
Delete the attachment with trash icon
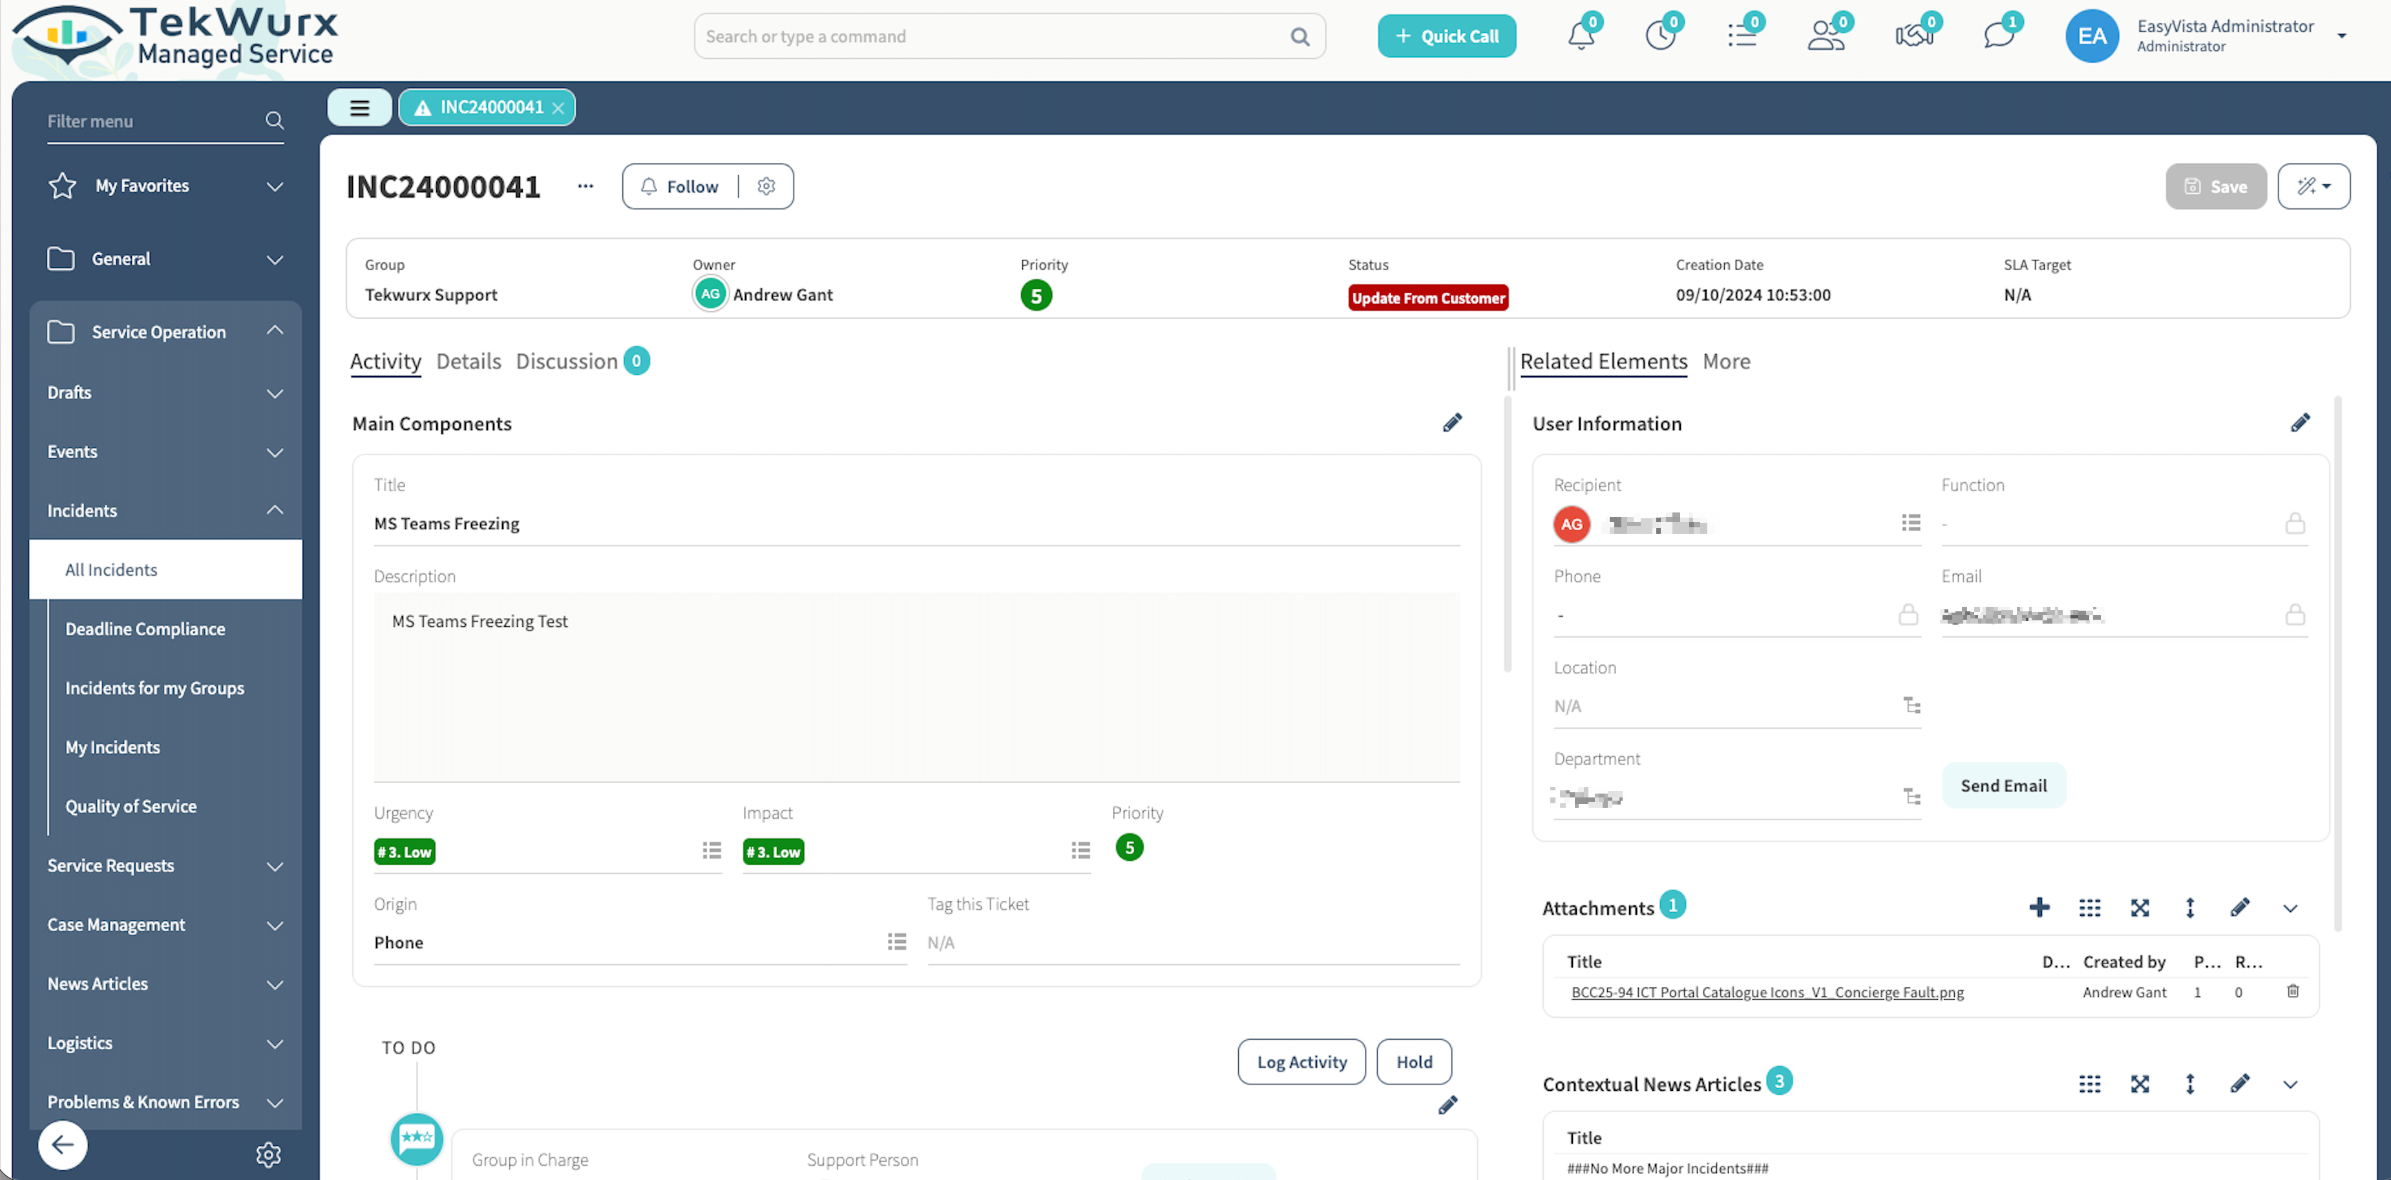pyautogui.click(x=2293, y=991)
